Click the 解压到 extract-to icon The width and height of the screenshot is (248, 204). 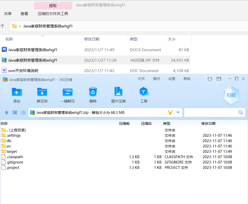click(42, 92)
